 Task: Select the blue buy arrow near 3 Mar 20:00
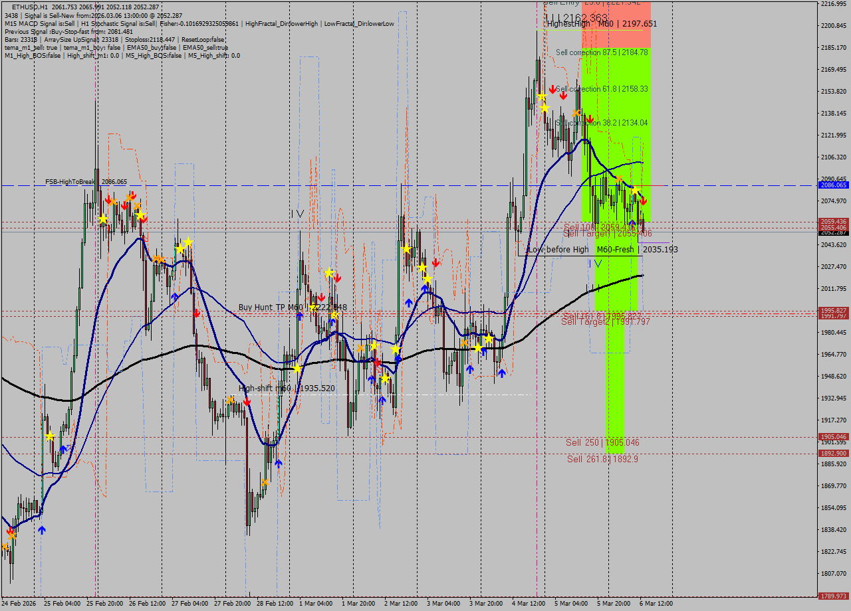[502, 372]
